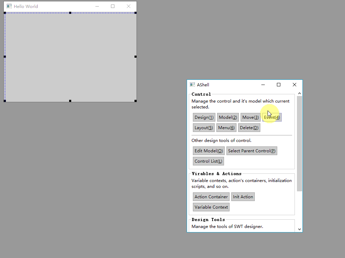Maximize the AShell window

click(x=279, y=85)
